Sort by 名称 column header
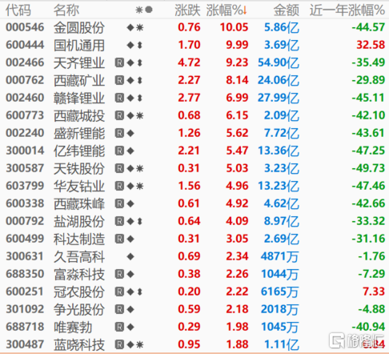 click(x=66, y=10)
